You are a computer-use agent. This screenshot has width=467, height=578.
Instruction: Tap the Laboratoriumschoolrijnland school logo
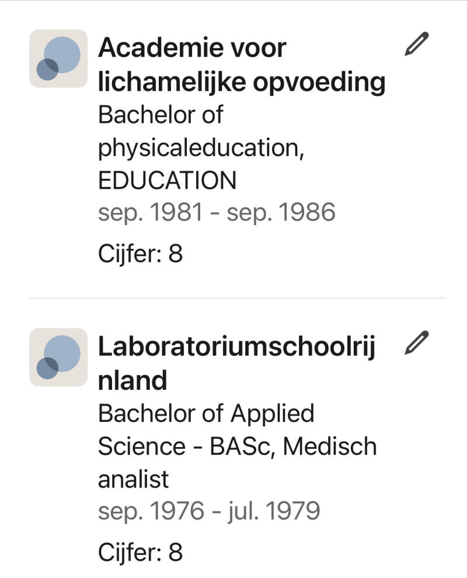point(58,357)
